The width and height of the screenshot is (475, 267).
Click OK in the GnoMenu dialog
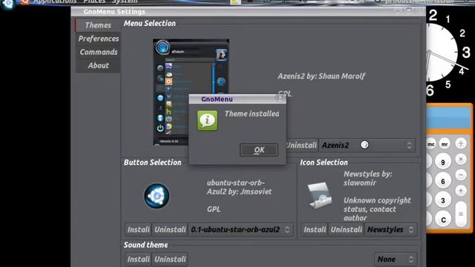[x=259, y=150]
